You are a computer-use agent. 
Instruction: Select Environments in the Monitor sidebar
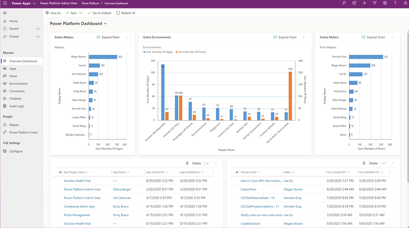[18, 84]
